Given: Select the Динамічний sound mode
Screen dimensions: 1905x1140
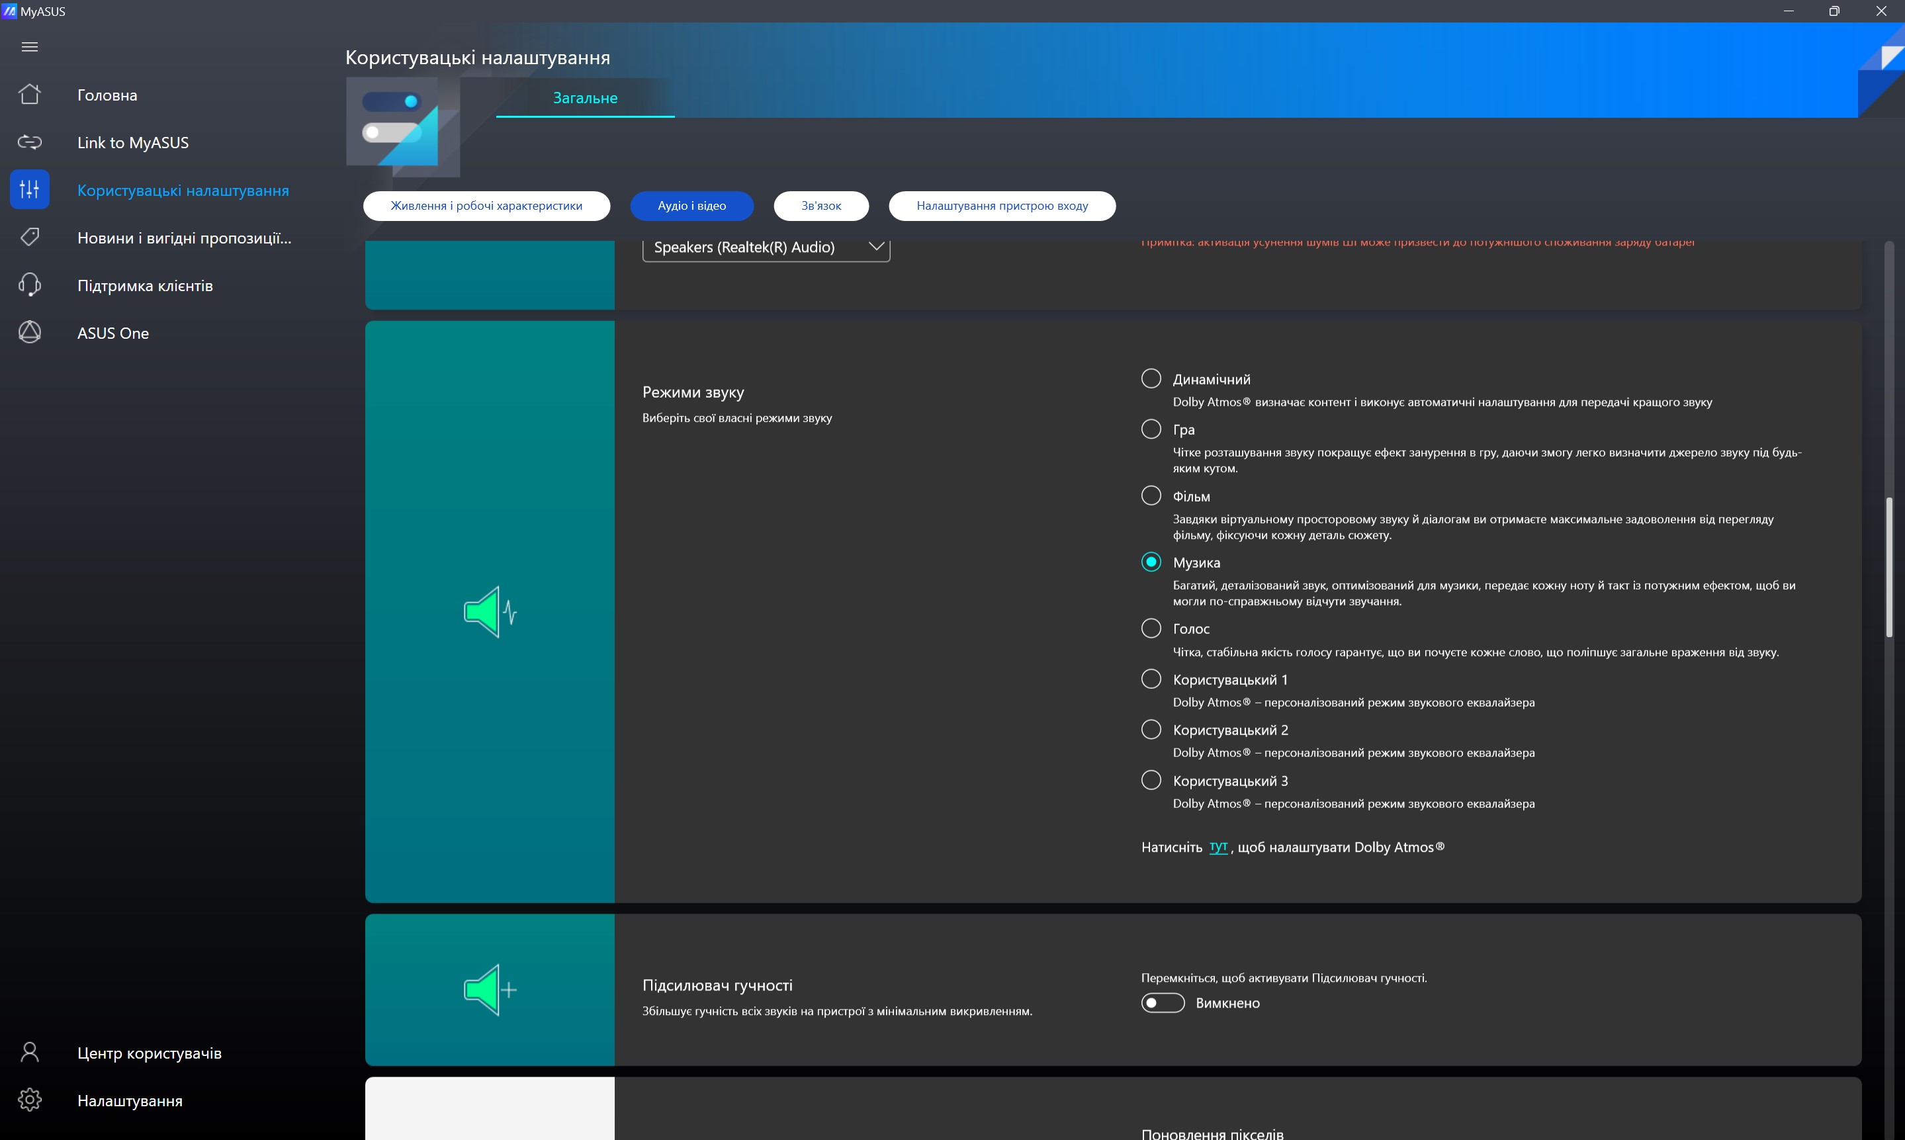Looking at the screenshot, I should [x=1151, y=378].
